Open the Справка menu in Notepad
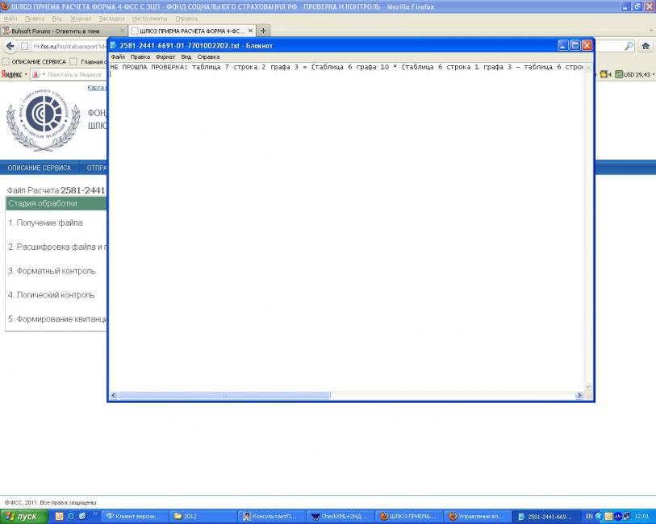656x524 pixels. (x=208, y=57)
